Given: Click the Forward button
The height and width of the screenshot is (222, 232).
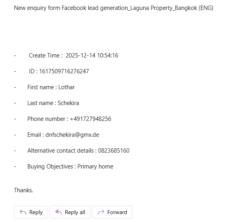Looking at the screenshot, I should click(112, 212).
